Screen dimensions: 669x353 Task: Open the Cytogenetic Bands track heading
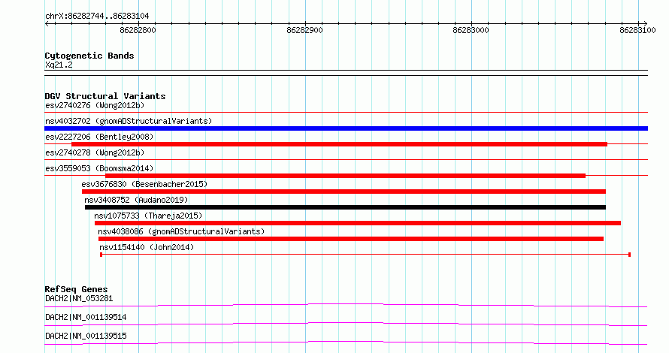(x=89, y=56)
